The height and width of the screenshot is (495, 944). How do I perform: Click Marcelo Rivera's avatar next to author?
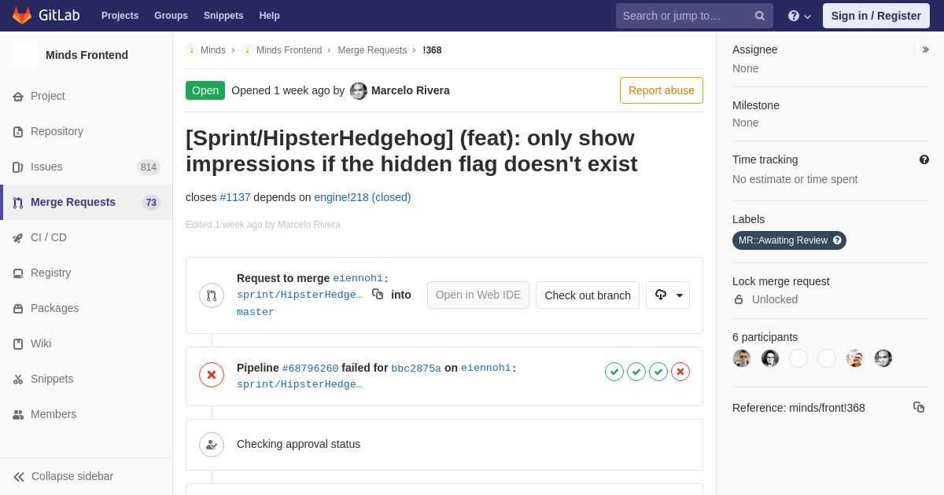(x=359, y=90)
